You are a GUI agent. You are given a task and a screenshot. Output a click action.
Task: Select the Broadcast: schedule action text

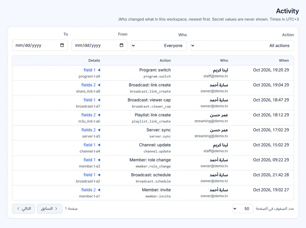pos(151,175)
